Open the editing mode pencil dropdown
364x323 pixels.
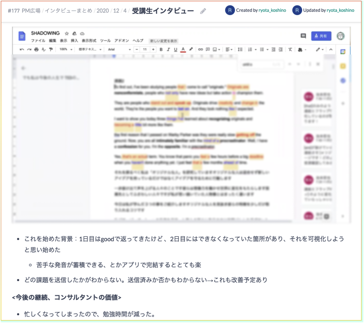[x=320, y=49]
